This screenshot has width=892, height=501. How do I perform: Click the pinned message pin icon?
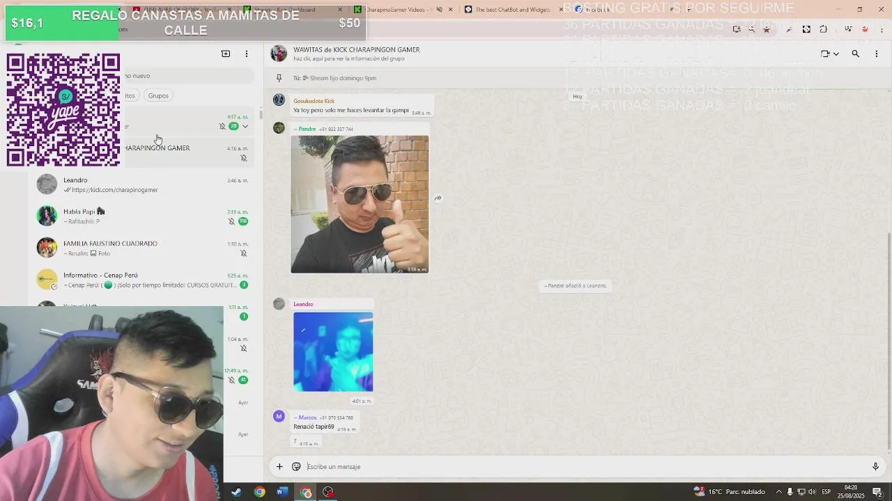tap(279, 78)
